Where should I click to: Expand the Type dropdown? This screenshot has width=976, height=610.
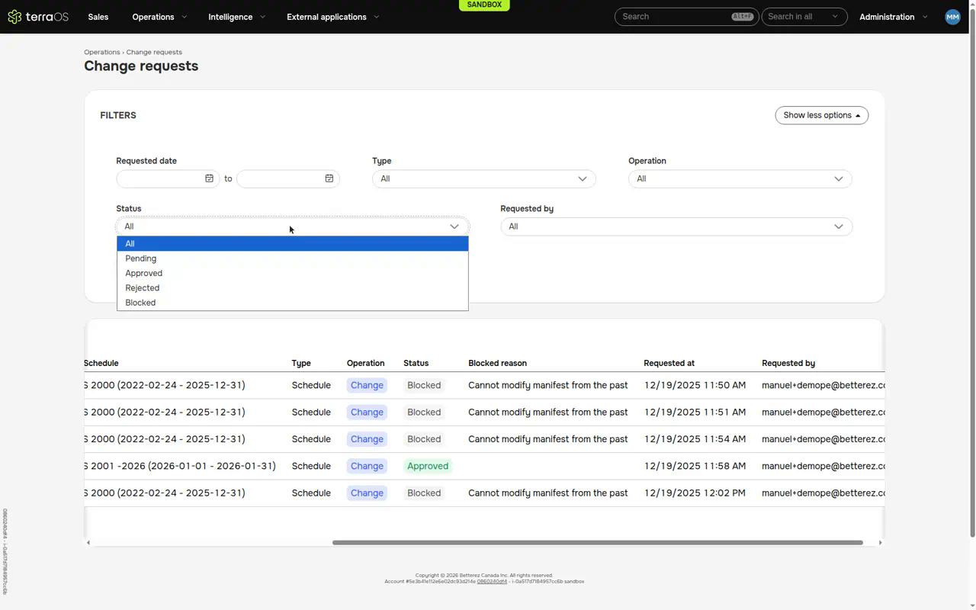pos(483,179)
